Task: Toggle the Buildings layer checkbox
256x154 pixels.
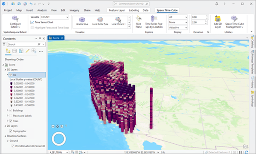Action: 11,111
